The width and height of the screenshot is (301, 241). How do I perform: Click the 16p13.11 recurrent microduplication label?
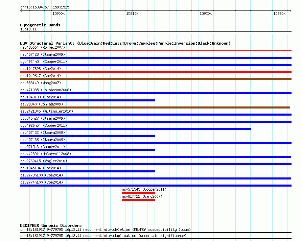point(103,236)
